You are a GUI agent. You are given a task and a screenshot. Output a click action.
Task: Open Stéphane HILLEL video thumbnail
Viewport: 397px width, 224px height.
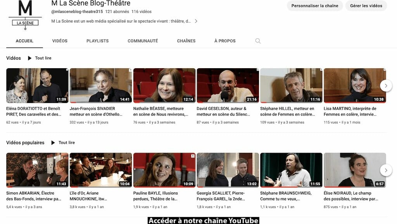tap(291, 86)
